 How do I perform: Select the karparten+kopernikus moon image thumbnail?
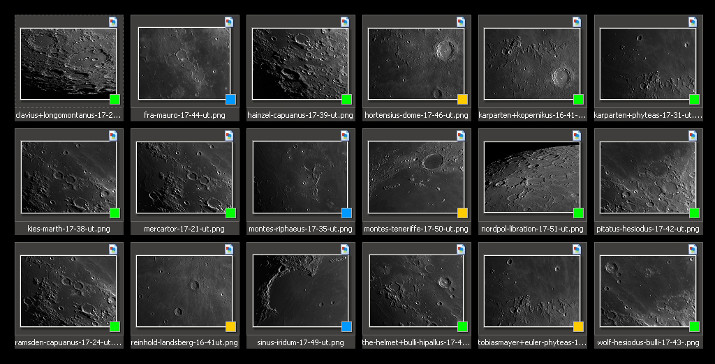tap(533, 63)
